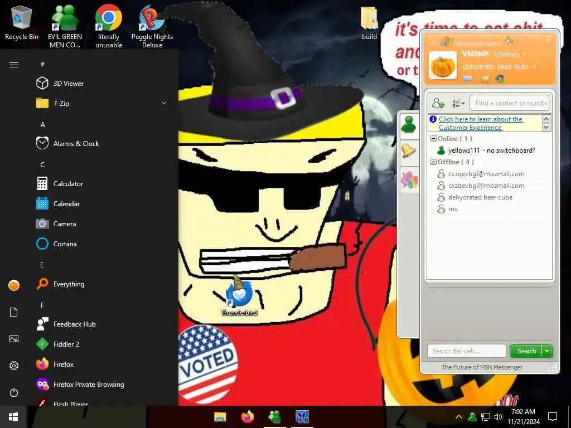Image resolution: width=571 pixels, height=428 pixels.
Task: Click the paintbrush color scheme icon
Action: point(510,40)
